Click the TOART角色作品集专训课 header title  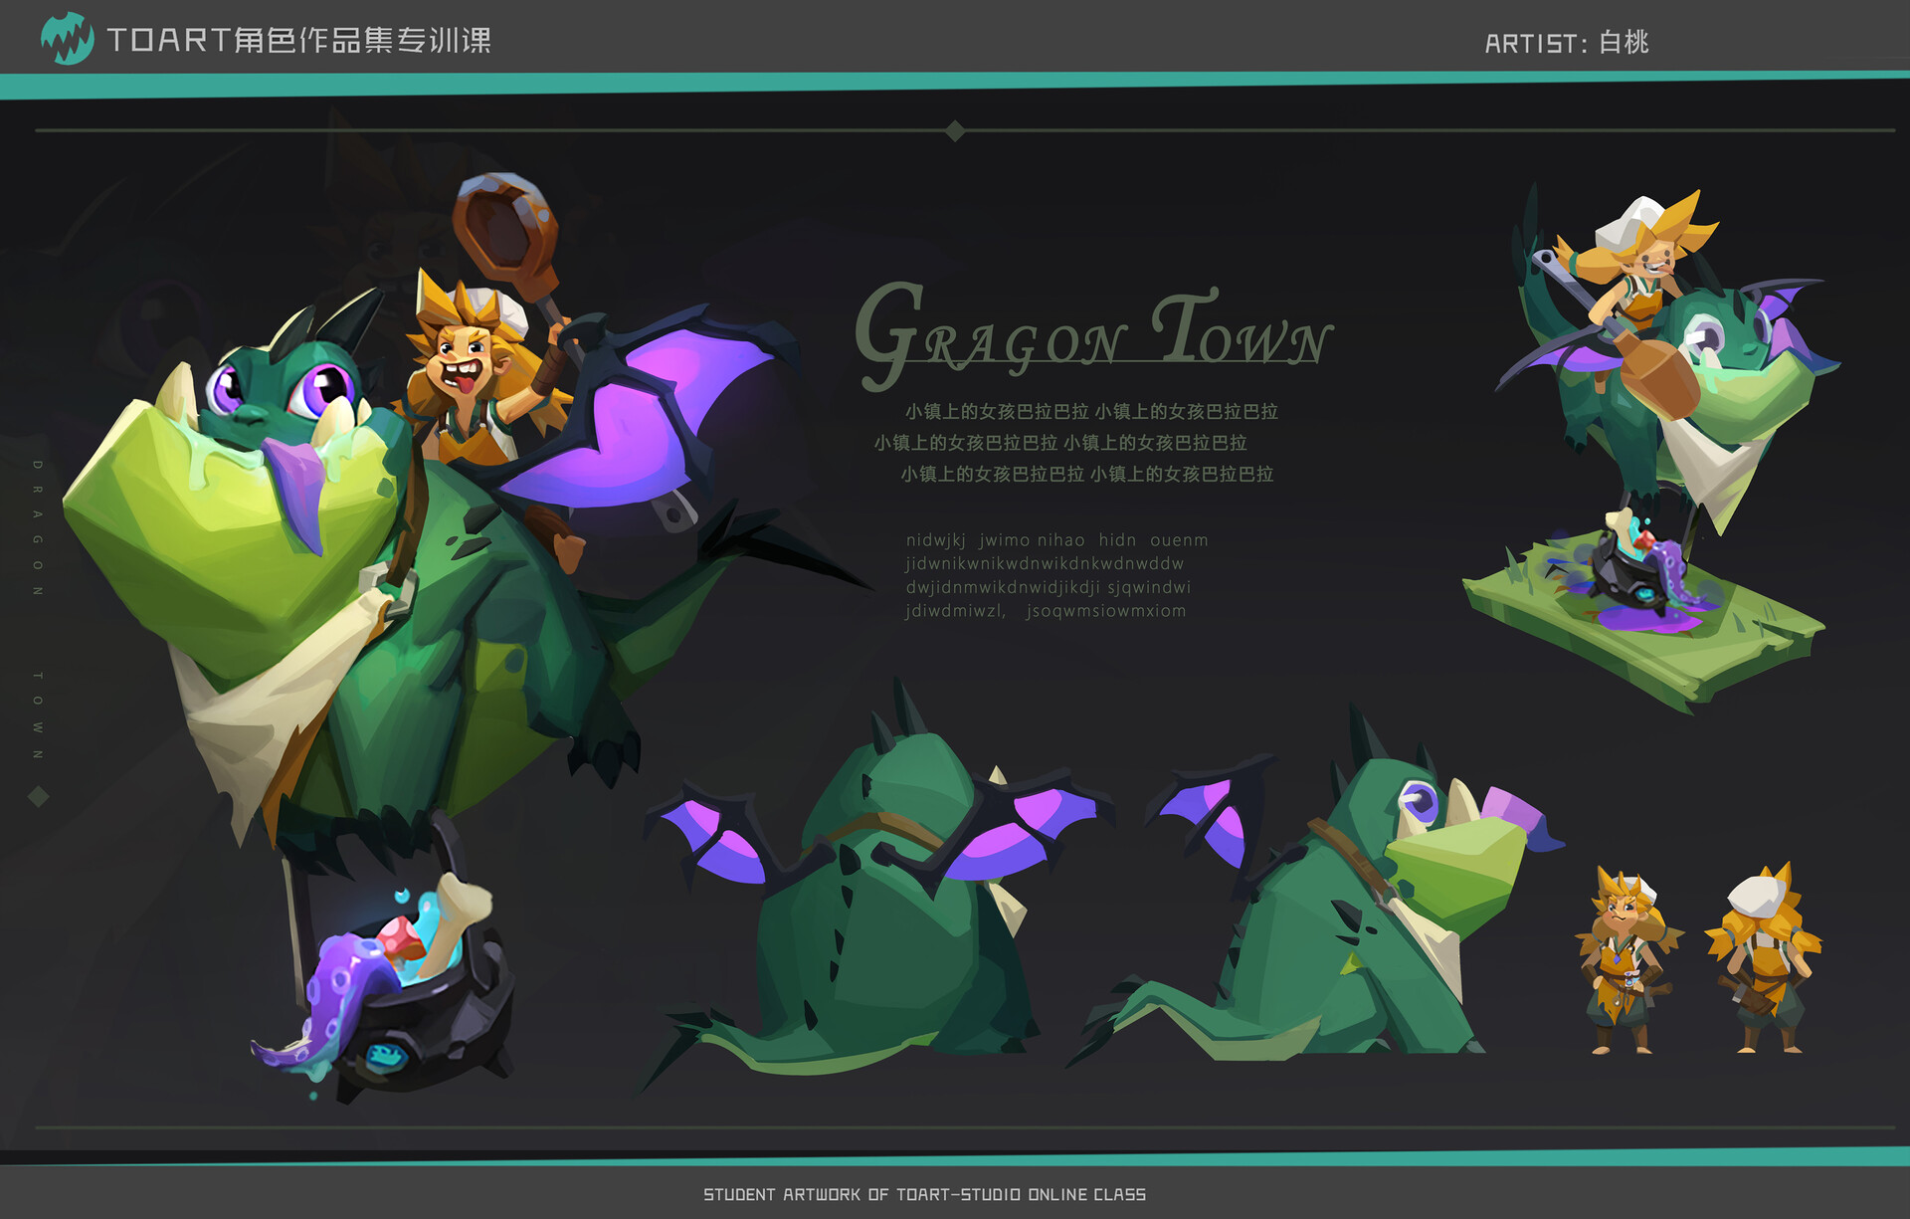point(298,40)
